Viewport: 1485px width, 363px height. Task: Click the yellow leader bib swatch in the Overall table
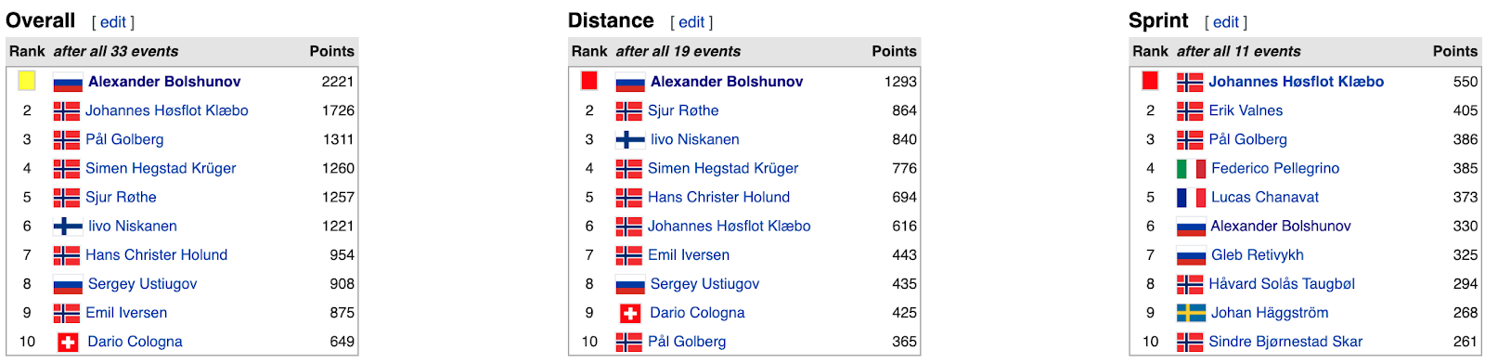pyautogui.click(x=27, y=81)
